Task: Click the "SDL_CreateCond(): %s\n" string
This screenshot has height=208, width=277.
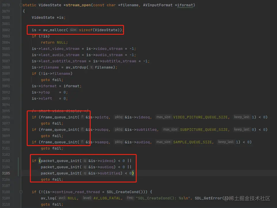Action: tap(163, 198)
